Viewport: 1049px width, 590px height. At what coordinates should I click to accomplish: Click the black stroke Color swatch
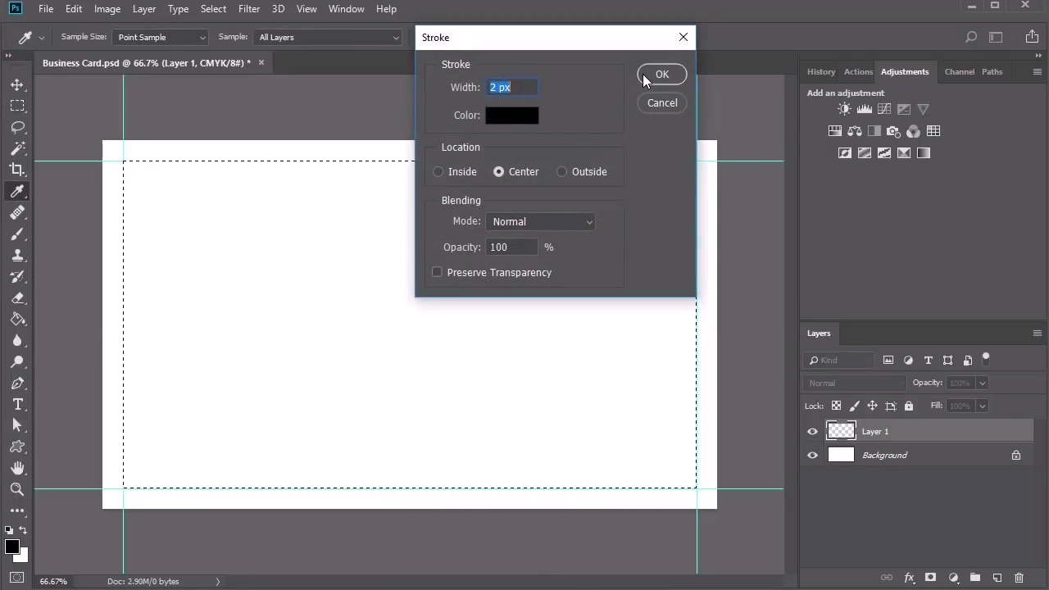click(512, 116)
